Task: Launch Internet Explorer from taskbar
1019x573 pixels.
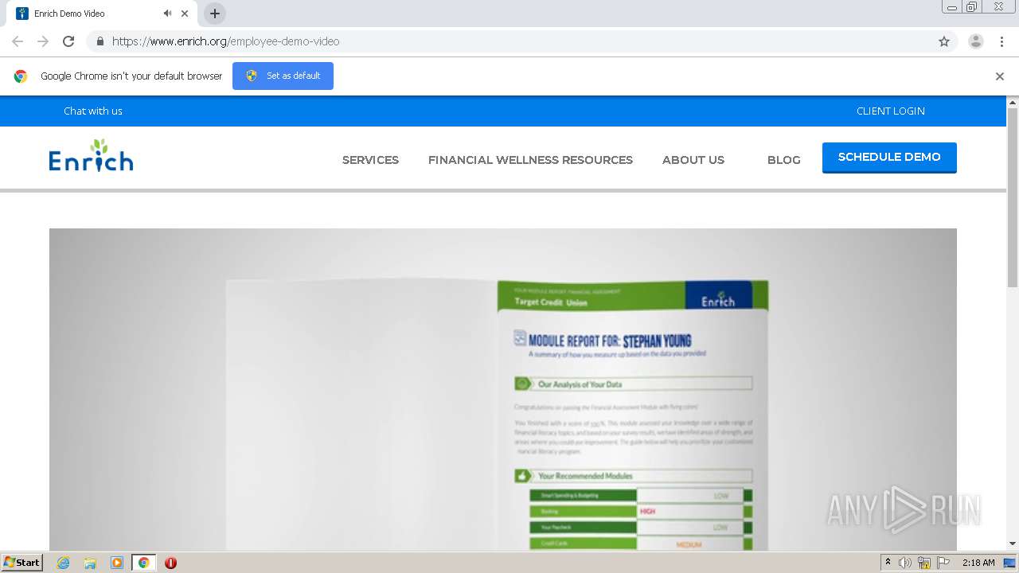Action: pos(63,563)
